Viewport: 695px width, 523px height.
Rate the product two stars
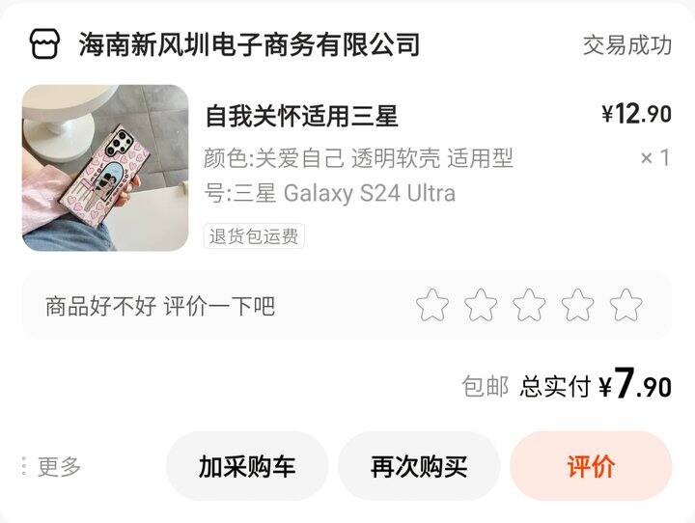tap(481, 305)
